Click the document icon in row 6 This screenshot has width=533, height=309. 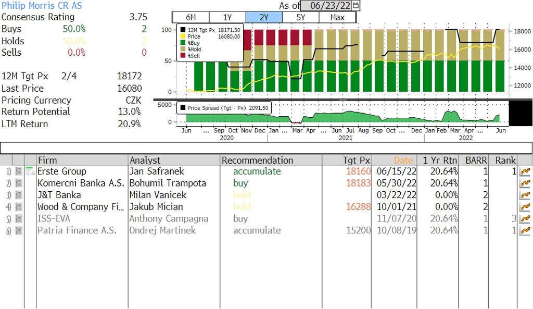[19, 231]
